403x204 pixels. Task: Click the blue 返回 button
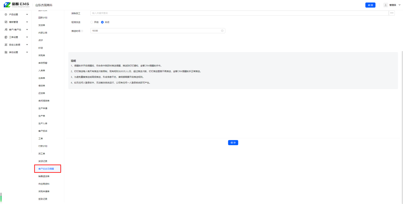[370, 5]
